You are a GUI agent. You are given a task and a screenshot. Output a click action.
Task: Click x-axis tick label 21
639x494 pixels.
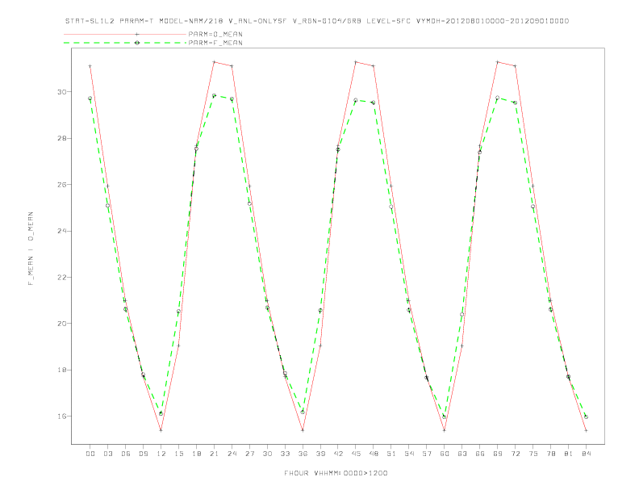coord(214,454)
